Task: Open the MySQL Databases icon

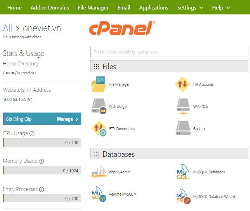Action: point(183,172)
